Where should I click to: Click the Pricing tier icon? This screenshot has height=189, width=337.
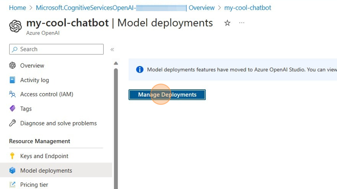tap(12, 184)
